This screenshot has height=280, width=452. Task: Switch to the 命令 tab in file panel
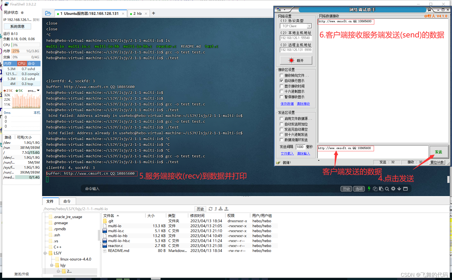(67, 201)
